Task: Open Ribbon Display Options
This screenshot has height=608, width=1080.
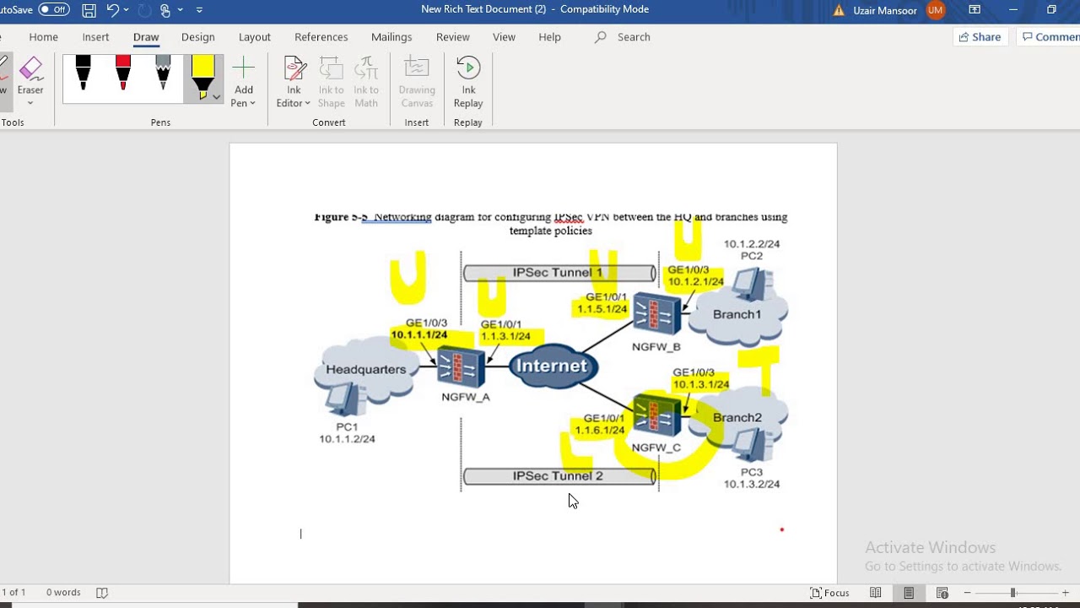Action: pyautogui.click(x=975, y=10)
